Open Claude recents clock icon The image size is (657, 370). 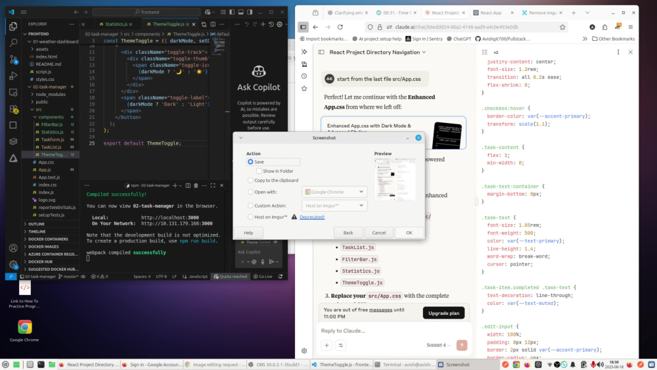click(x=304, y=76)
